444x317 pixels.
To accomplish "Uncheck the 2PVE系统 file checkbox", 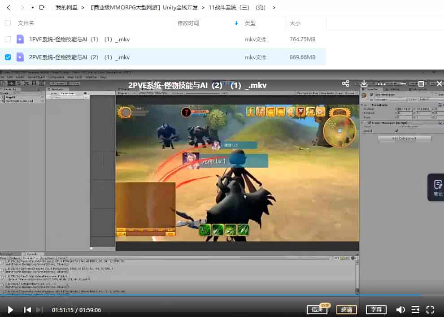I will click(x=8, y=57).
